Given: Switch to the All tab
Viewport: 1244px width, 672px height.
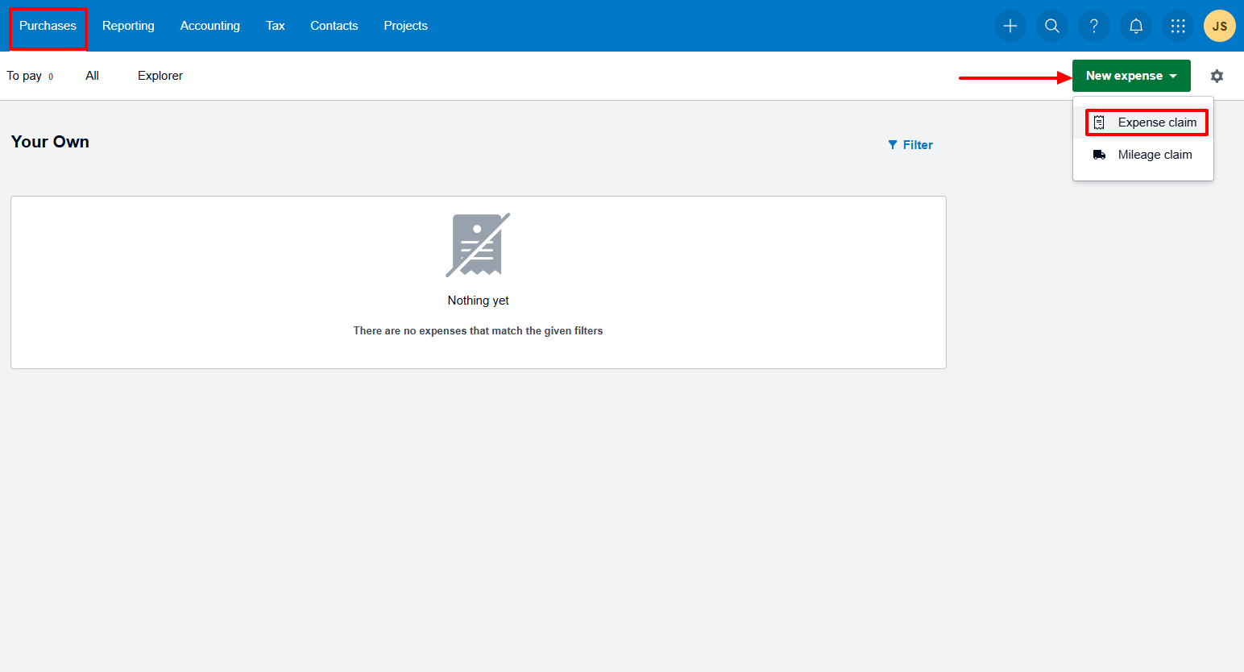Looking at the screenshot, I should (x=92, y=75).
